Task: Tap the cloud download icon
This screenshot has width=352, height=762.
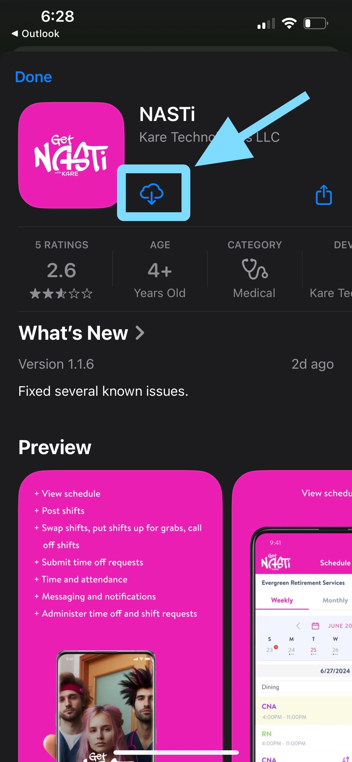Action: (152, 194)
